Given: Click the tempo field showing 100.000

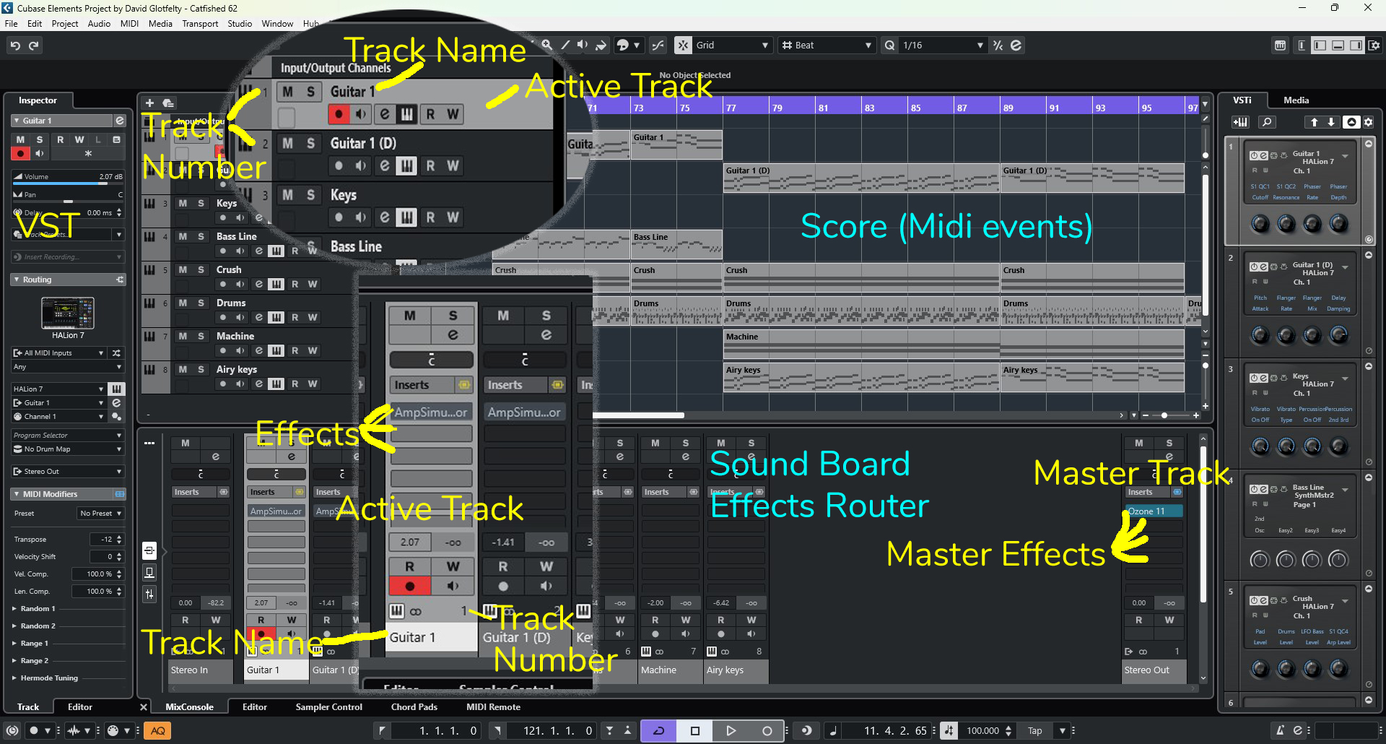Looking at the screenshot, I should [x=982, y=730].
